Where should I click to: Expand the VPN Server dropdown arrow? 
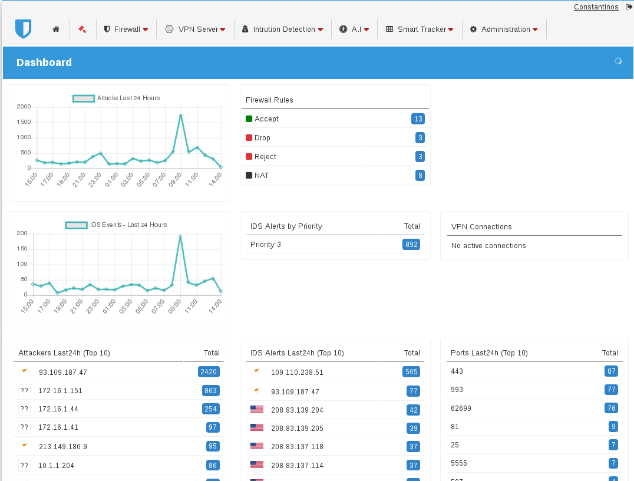[223, 29]
